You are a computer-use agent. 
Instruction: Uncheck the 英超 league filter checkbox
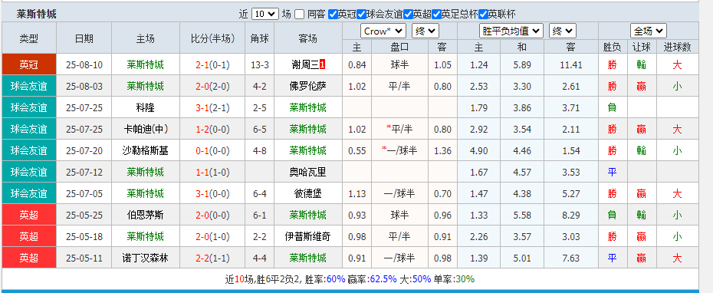click(409, 14)
